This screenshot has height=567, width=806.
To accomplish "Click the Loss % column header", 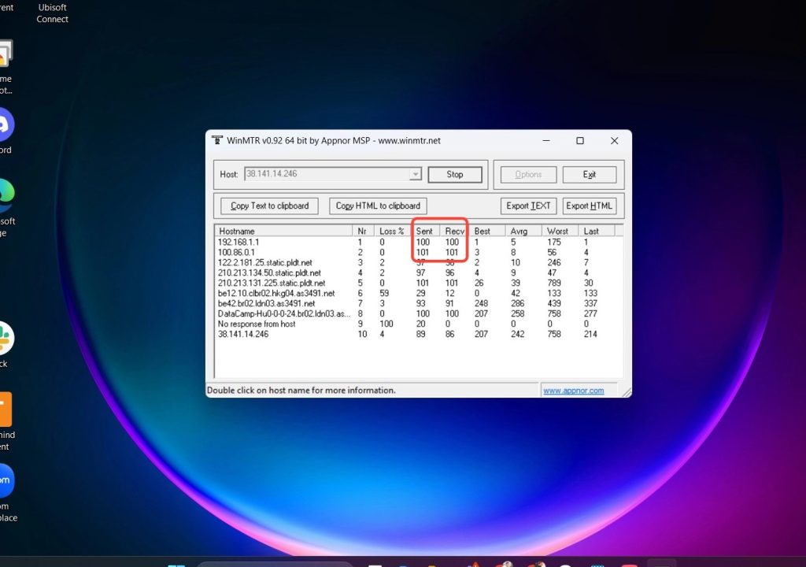I will tap(392, 231).
